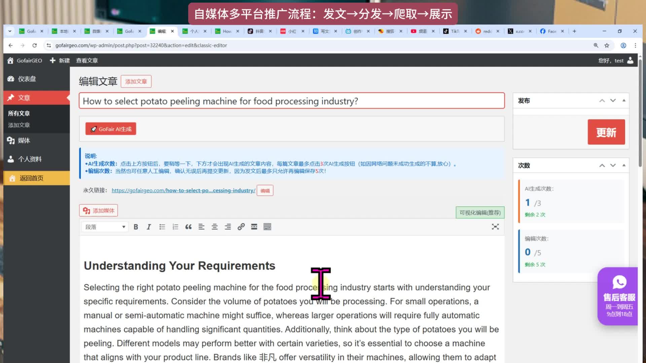Click the GoFair AI生成 button
This screenshot has width=646, height=363.
[x=111, y=129]
